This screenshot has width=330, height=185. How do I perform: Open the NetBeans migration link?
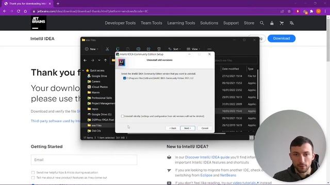tap(228, 175)
